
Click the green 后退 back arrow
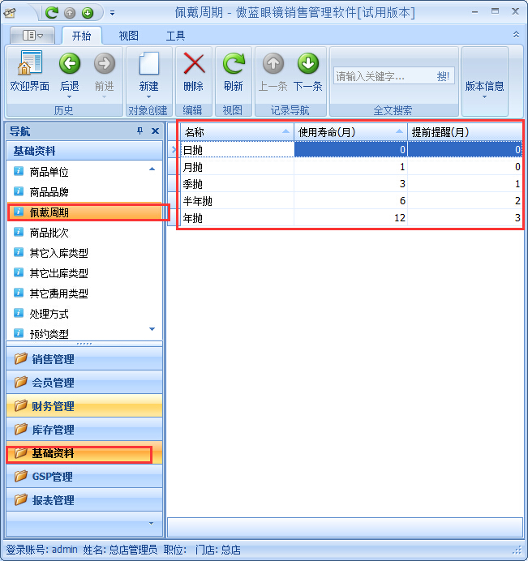coord(70,64)
